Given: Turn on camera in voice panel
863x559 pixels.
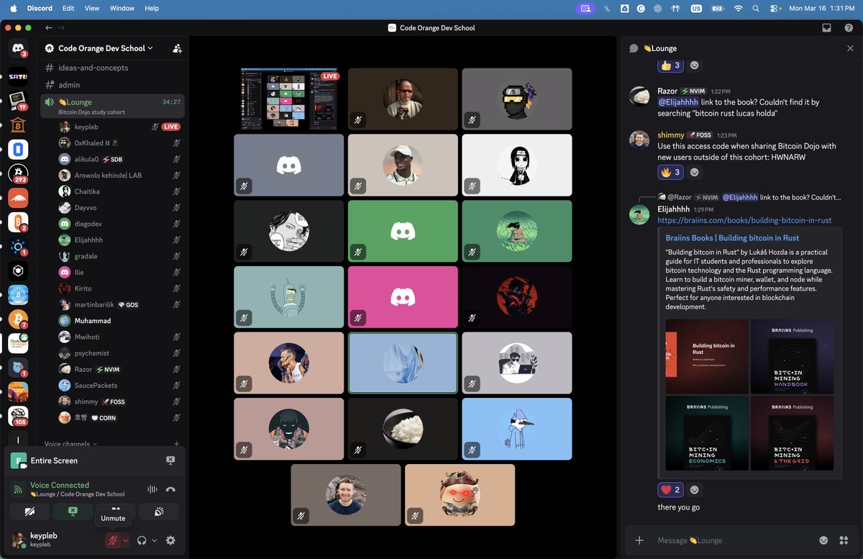Looking at the screenshot, I should [x=29, y=512].
